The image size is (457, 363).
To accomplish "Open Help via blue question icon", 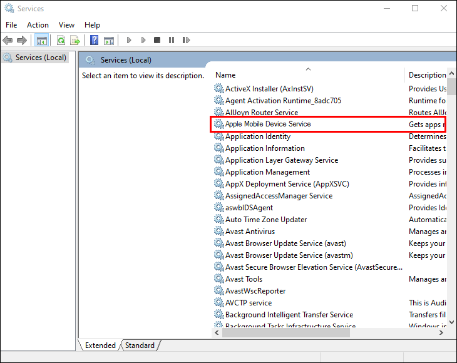I will click(95, 40).
